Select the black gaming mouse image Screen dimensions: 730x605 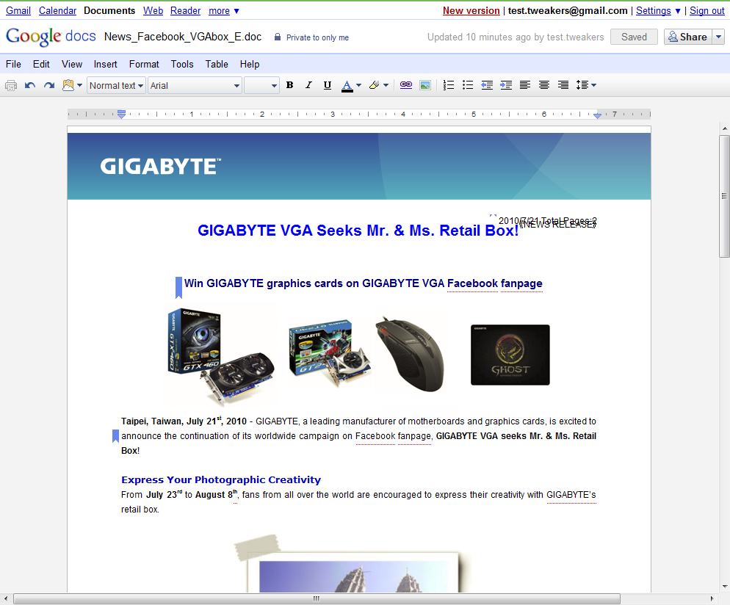(x=410, y=355)
